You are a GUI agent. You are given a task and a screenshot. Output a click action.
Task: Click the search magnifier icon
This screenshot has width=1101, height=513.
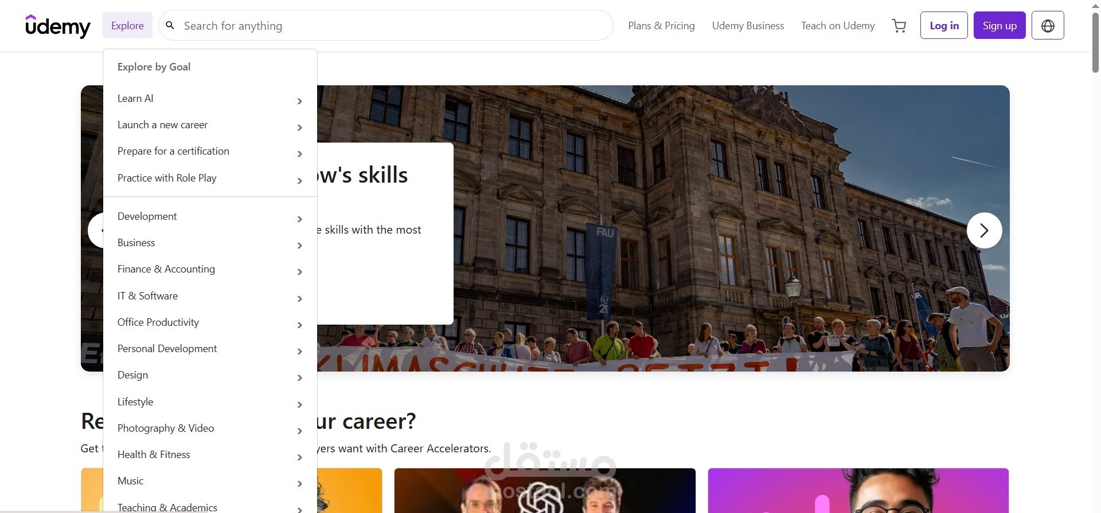coord(170,25)
